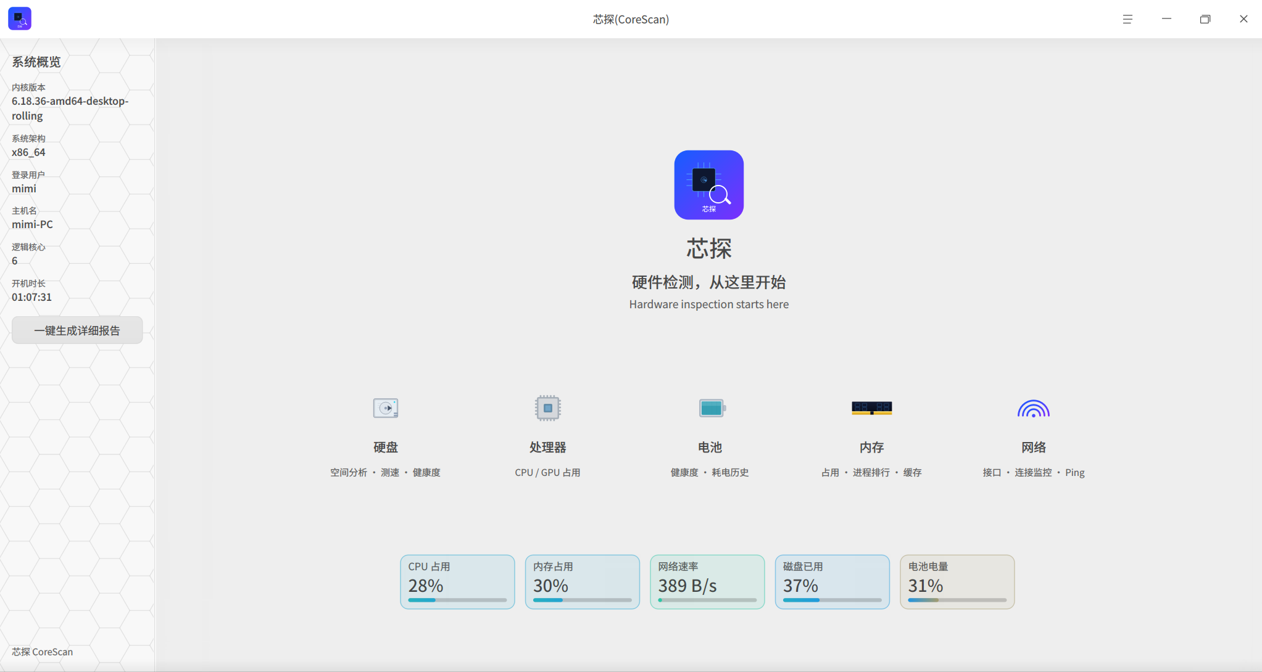Open the hard disk (硬盘) module icon
The height and width of the screenshot is (672, 1262).
386,408
